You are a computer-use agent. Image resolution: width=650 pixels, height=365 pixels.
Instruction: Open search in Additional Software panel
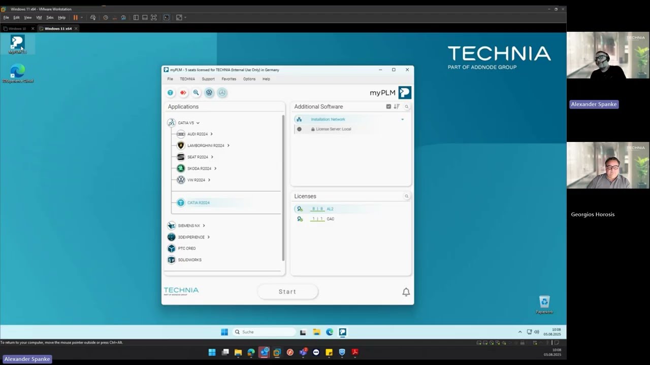pos(406,106)
